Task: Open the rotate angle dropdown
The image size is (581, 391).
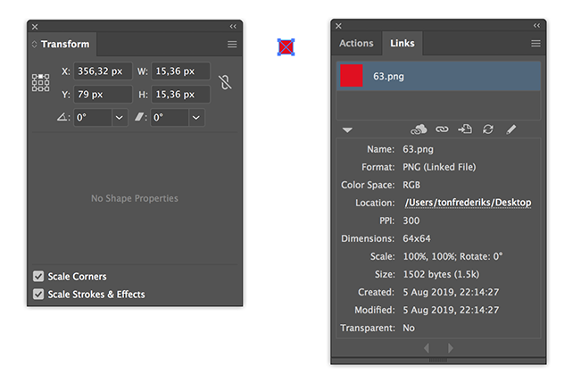Action: (120, 118)
